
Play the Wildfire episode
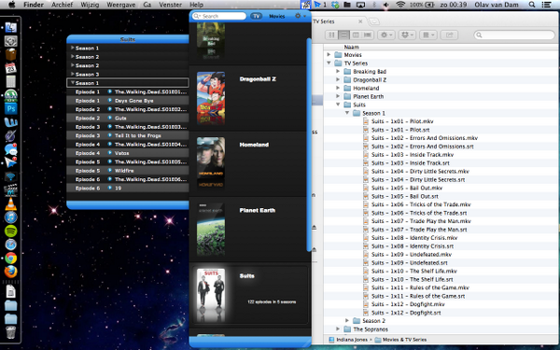pyautogui.click(x=109, y=171)
